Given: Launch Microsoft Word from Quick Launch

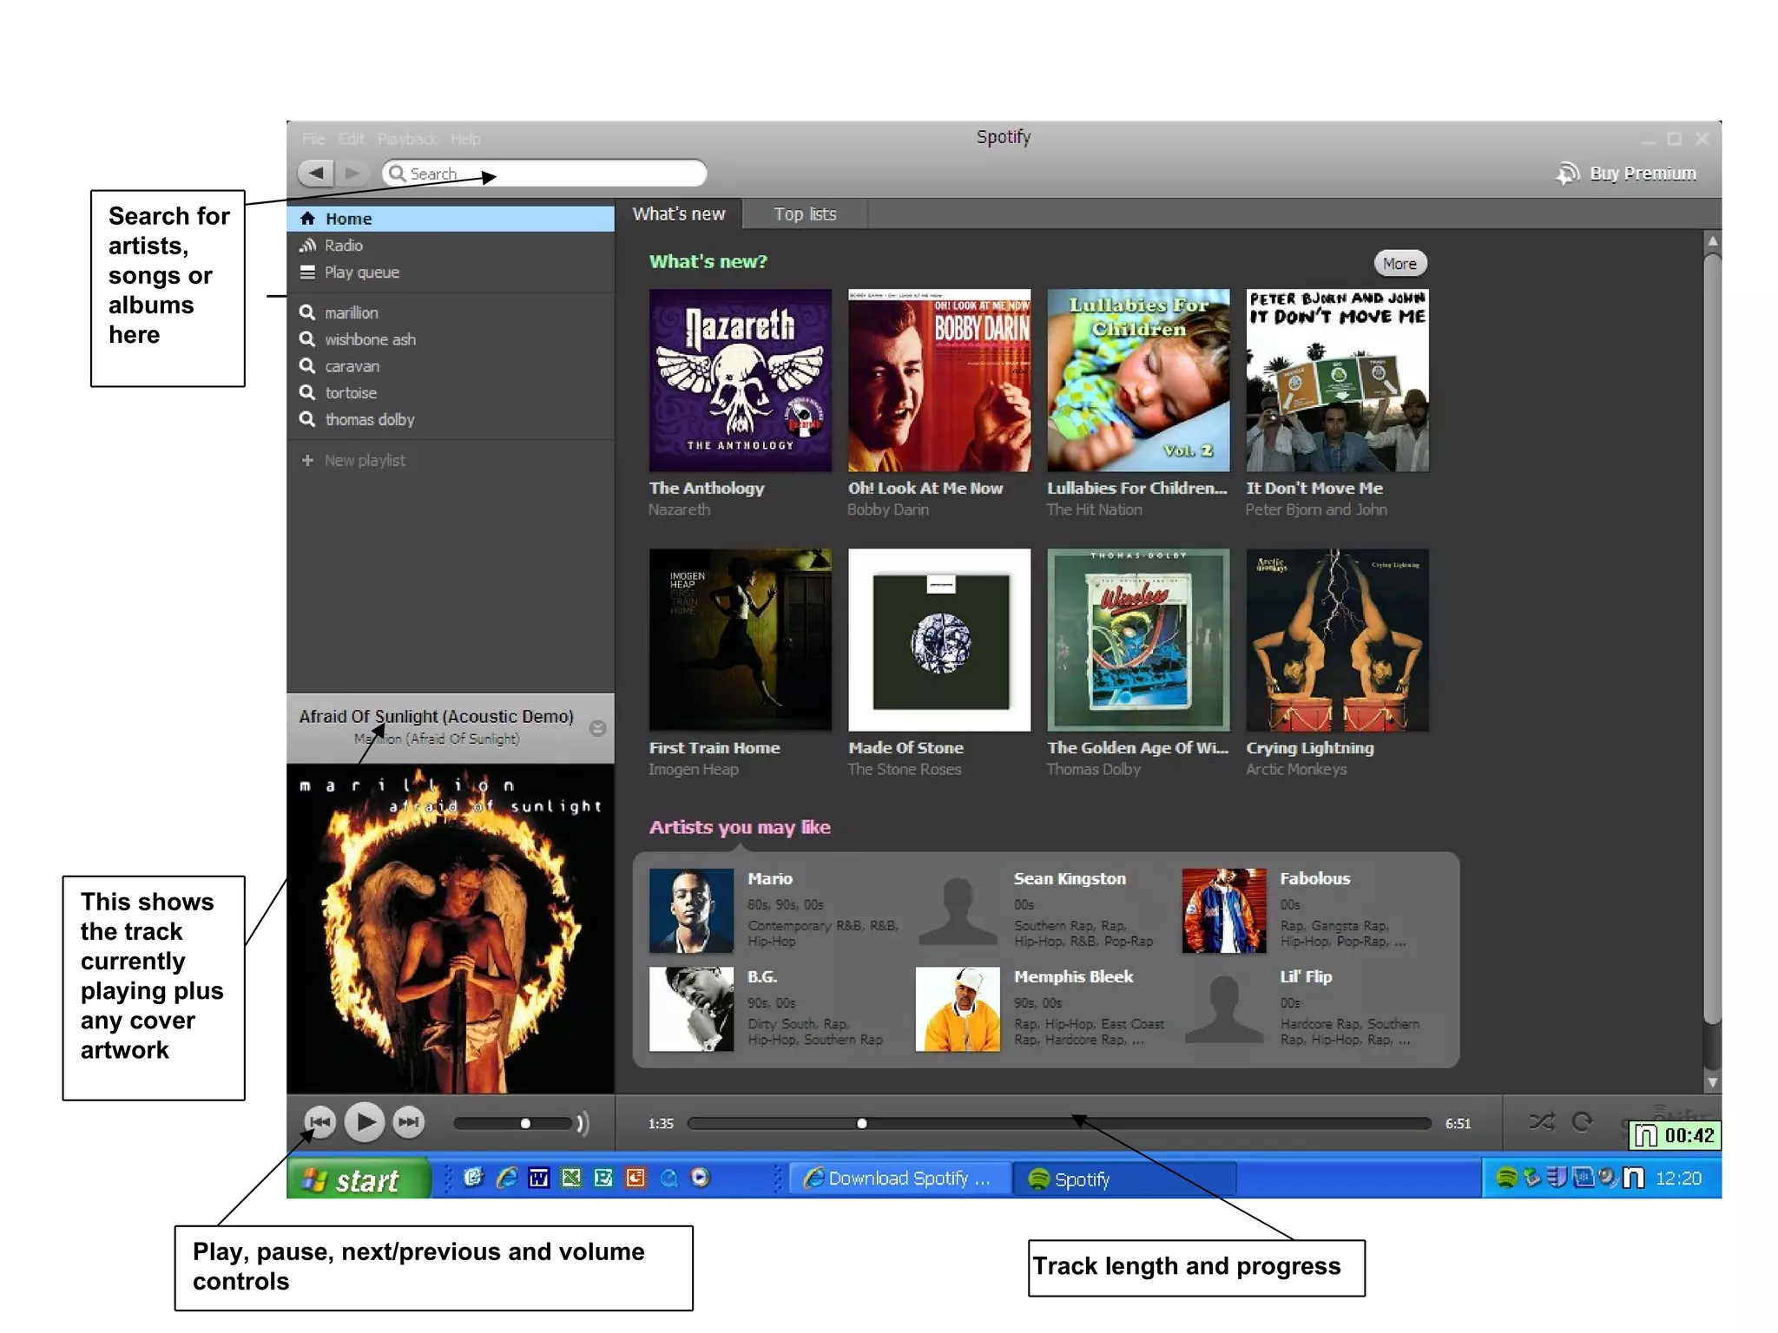Looking at the screenshot, I should [539, 1179].
